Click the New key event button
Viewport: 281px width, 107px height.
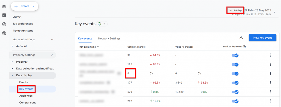[262, 38]
